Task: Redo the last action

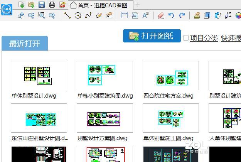Action: [x=182, y=15]
